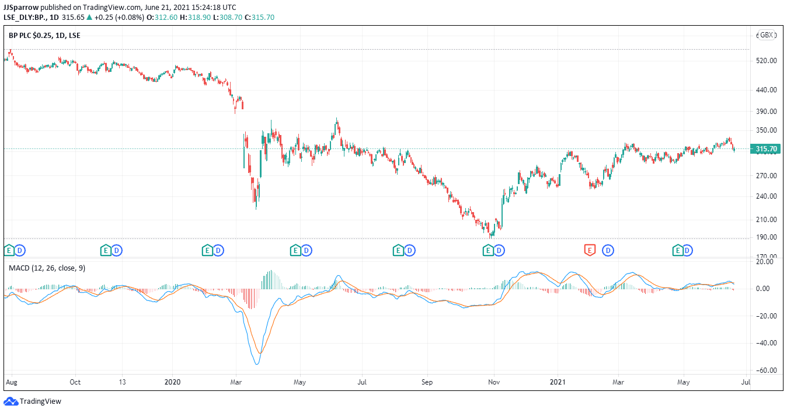Click the green earnings marker near November 2019

point(106,251)
